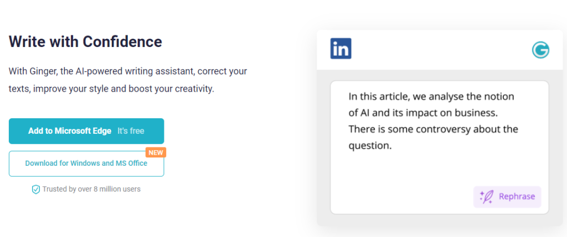This screenshot has width=567, height=237.
Task: Click the "Write with Confidence" heading
Action: coord(85,41)
